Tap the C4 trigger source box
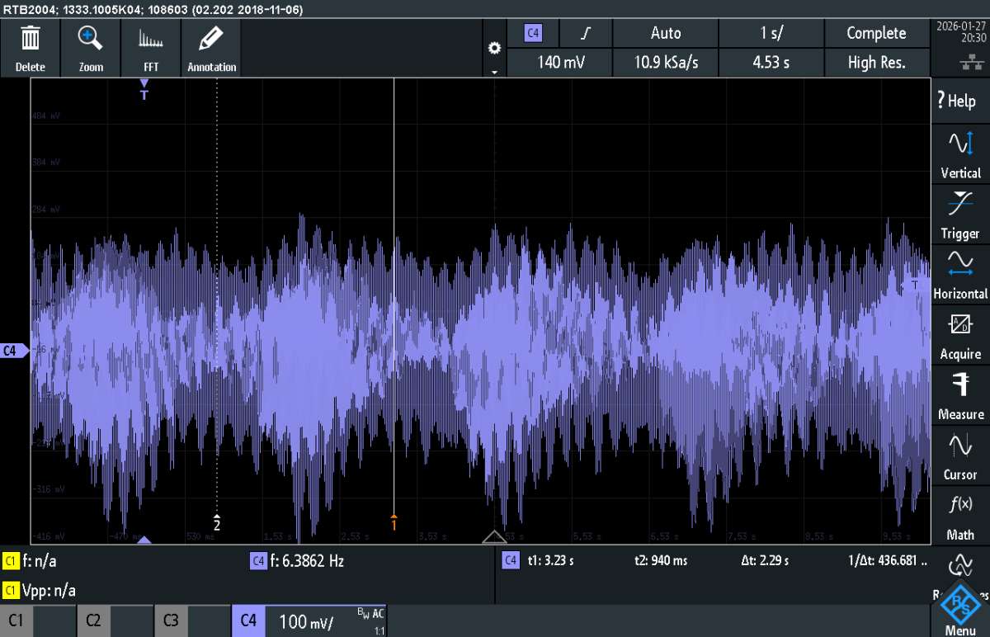The image size is (990, 637). click(533, 34)
